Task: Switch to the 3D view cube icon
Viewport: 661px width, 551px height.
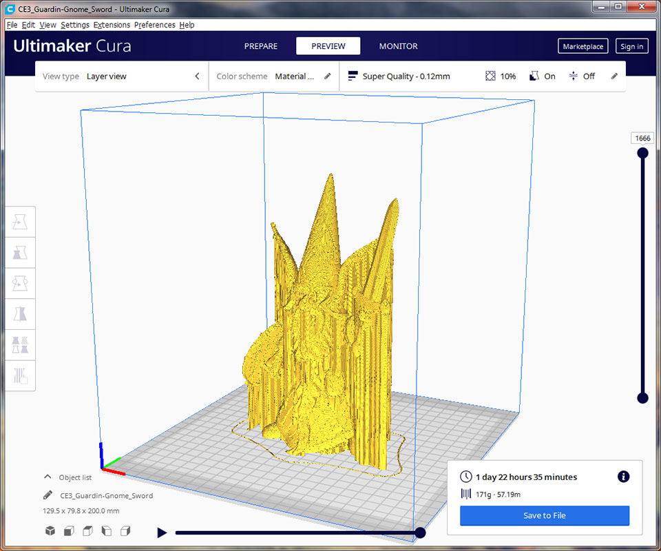Action: point(50,531)
